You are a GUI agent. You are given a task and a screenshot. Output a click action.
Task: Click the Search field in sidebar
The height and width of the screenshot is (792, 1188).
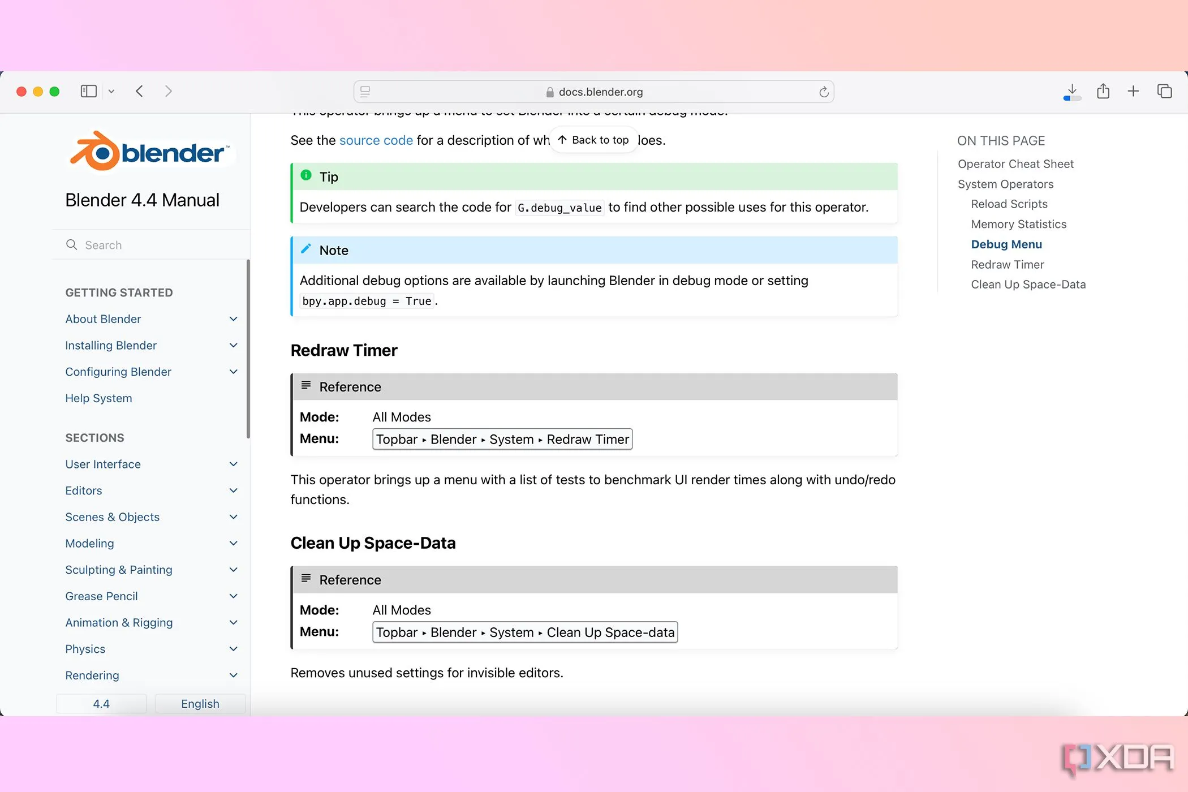tap(151, 245)
